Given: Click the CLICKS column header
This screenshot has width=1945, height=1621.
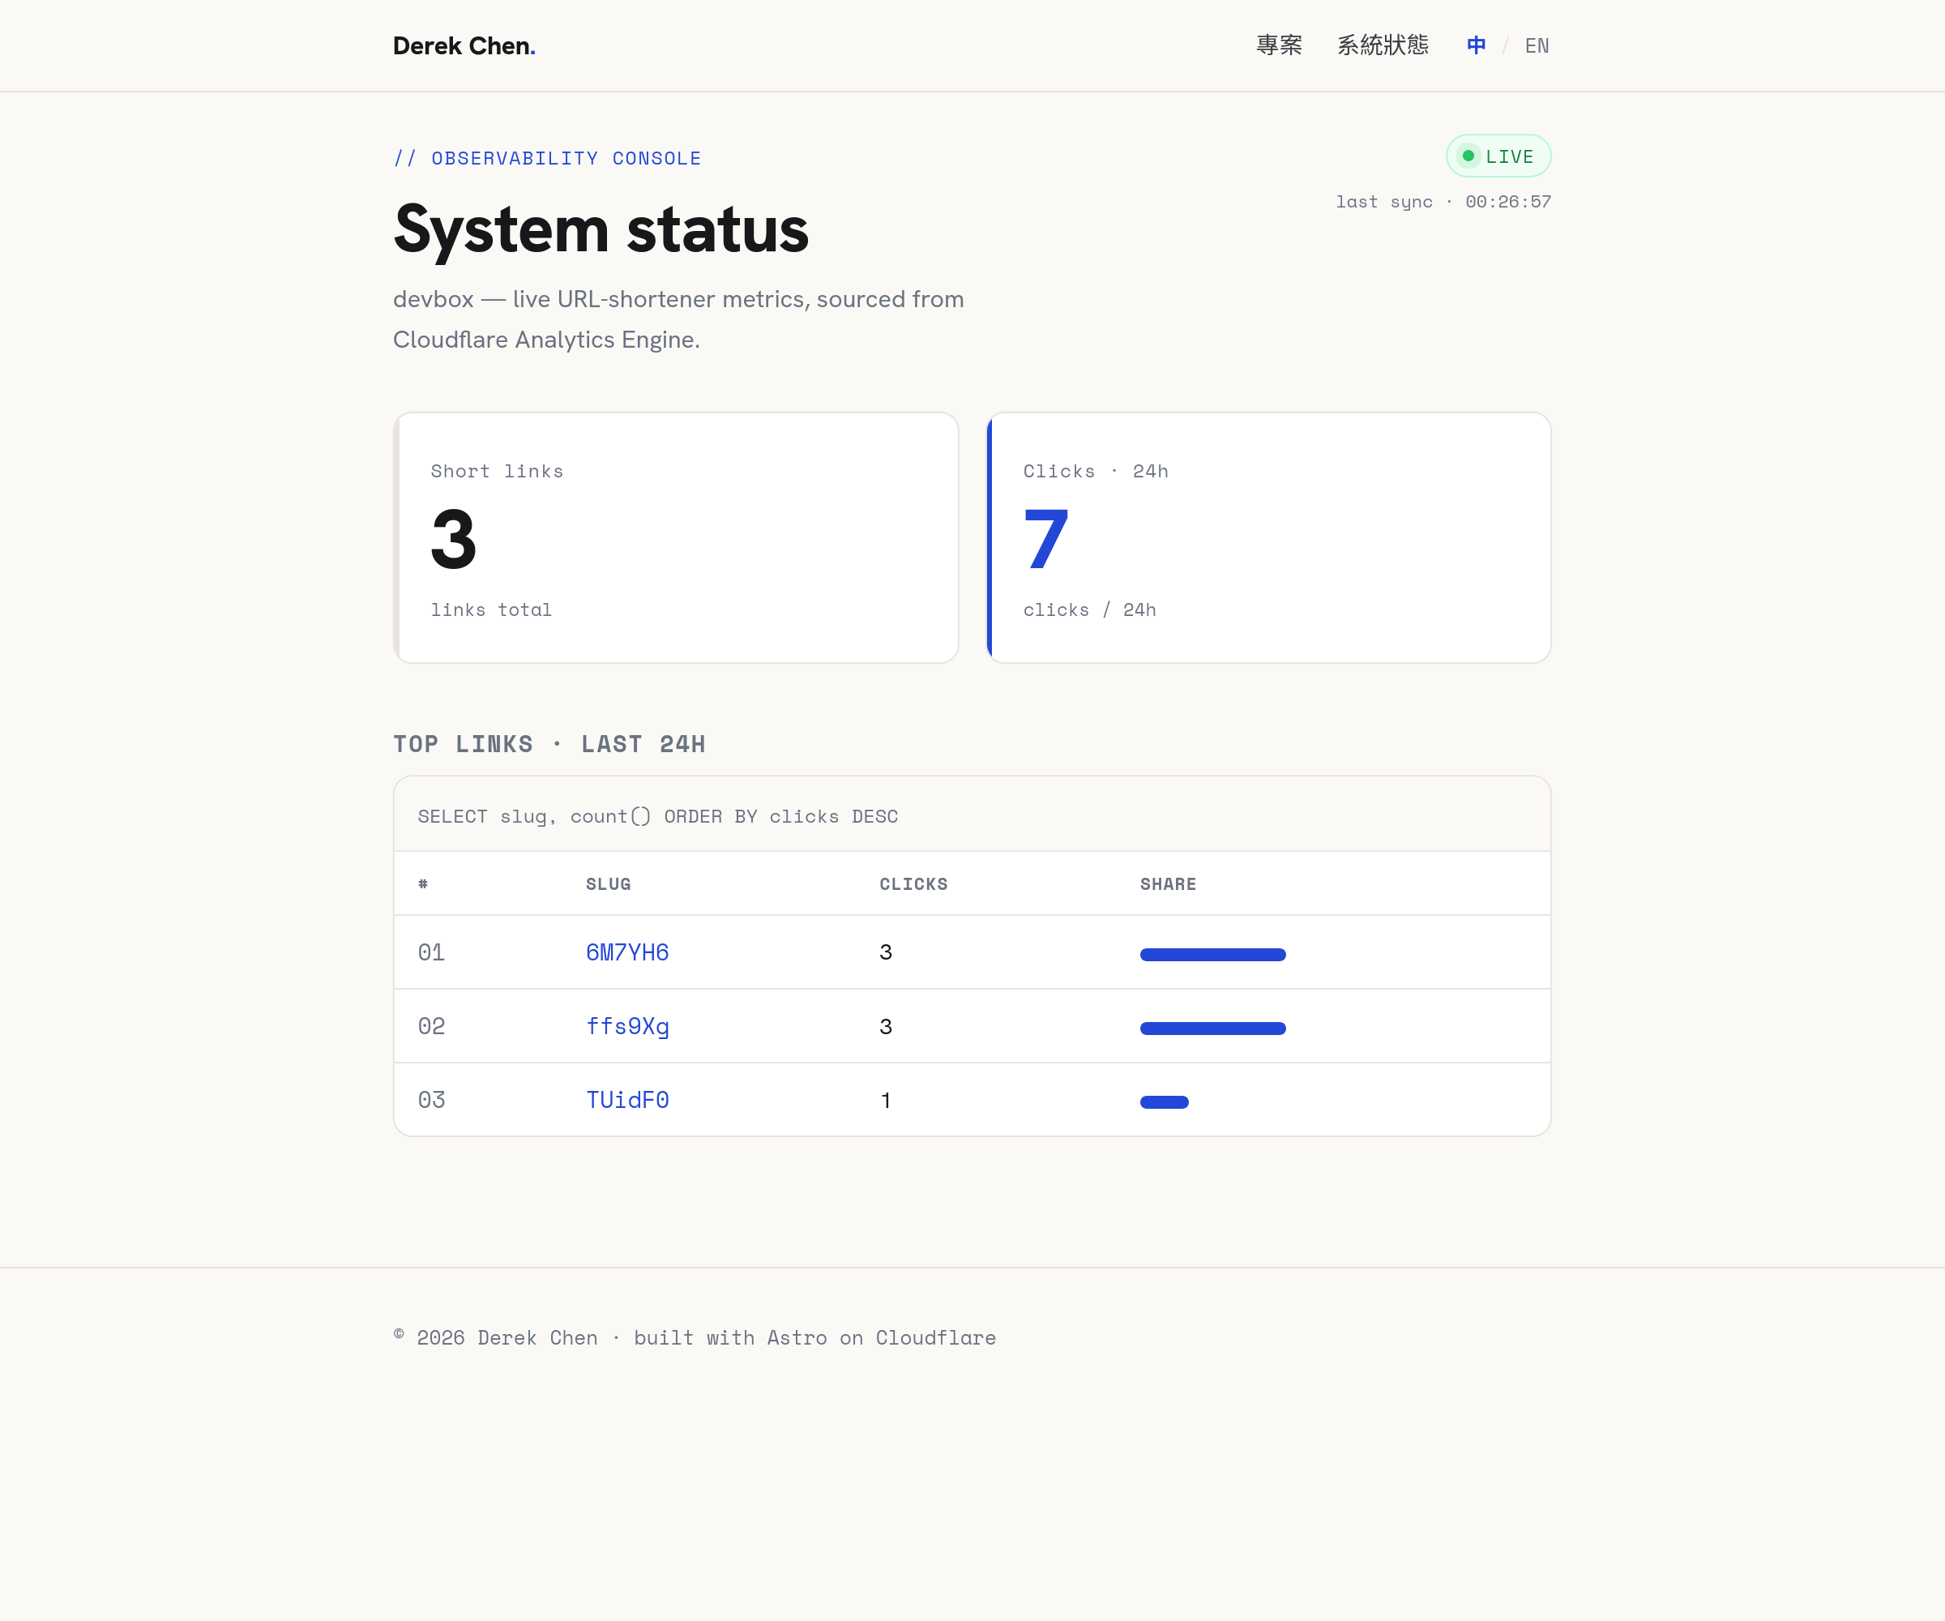Looking at the screenshot, I should [913, 883].
